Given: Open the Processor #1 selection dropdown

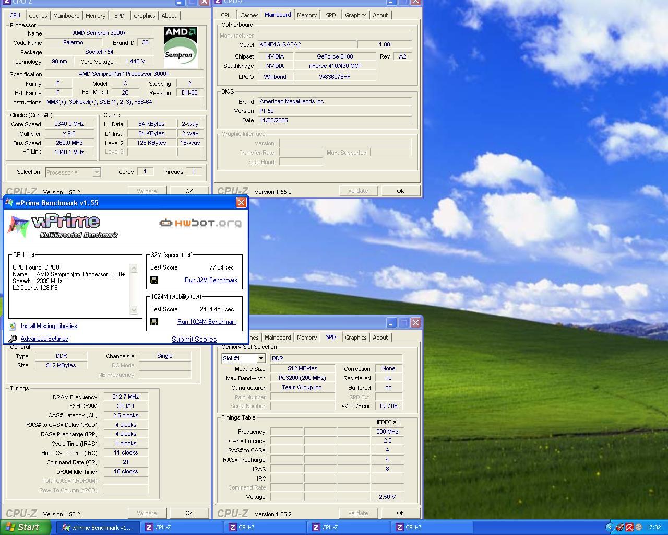Looking at the screenshot, I should [97, 172].
